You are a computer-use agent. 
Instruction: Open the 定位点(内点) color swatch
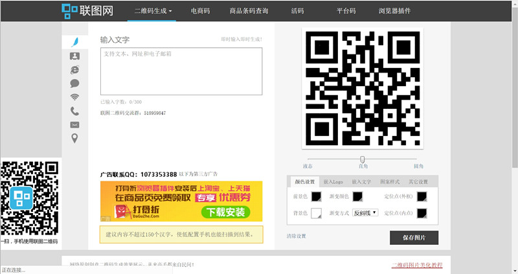tap(422, 213)
